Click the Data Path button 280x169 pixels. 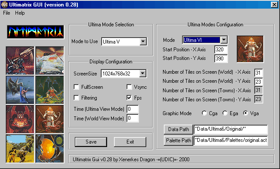tap(178, 129)
